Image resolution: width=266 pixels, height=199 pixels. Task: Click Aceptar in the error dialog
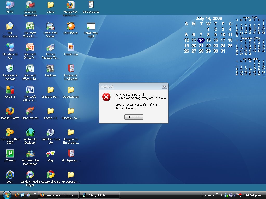(x=134, y=117)
